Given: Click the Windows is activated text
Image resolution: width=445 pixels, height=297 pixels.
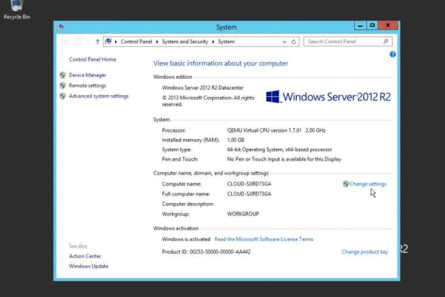Looking at the screenshot, I should [186, 239].
